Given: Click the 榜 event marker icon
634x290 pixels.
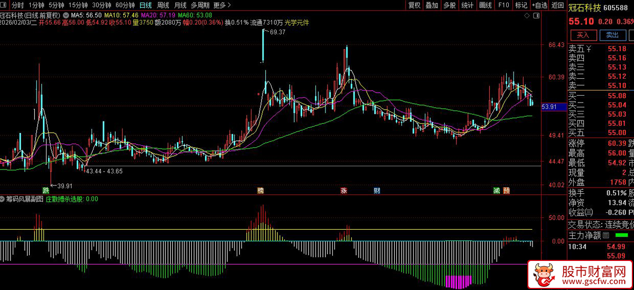Looking at the screenshot, I should [x=260, y=190].
